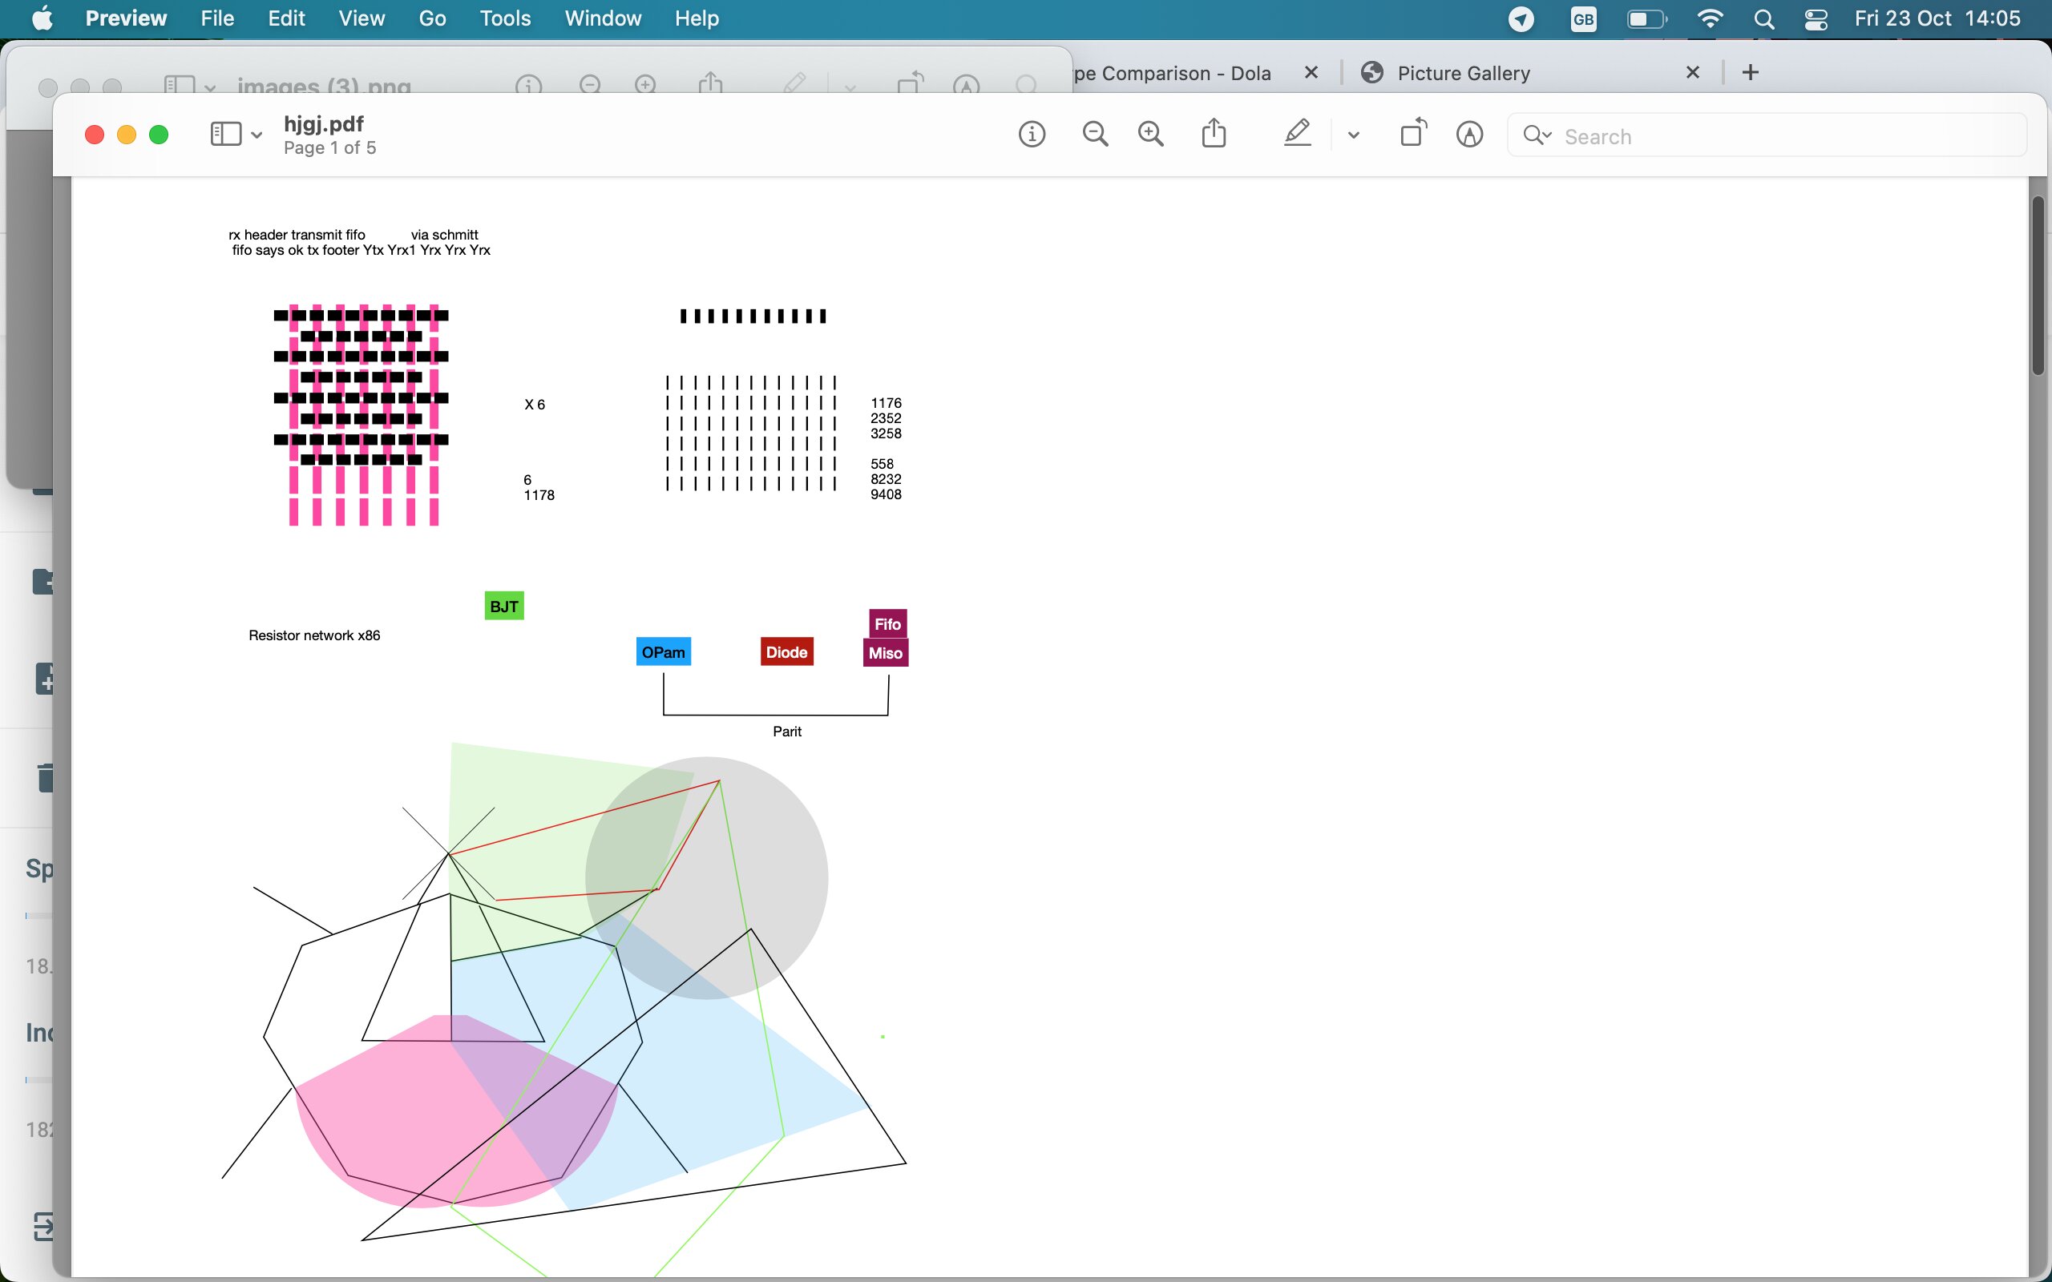The width and height of the screenshot is (2052, 1282).
Task: Open the Apple menu
Action: pyautogui.click(x=42, y=18)
